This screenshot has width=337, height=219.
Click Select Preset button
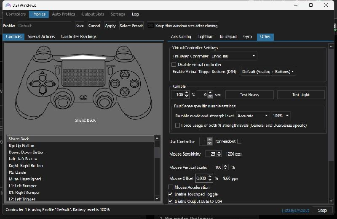coord(131,26)
